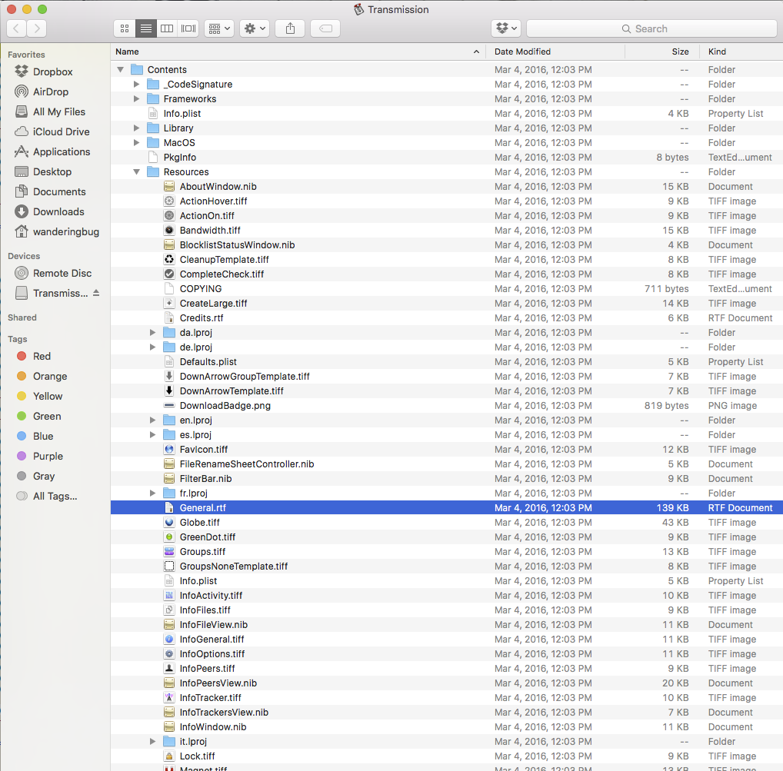The width and height of the screenshot is (783, 771).
Task: Expand the Frameworks folder
Action: pyautogui.click(x=136, y=99)
